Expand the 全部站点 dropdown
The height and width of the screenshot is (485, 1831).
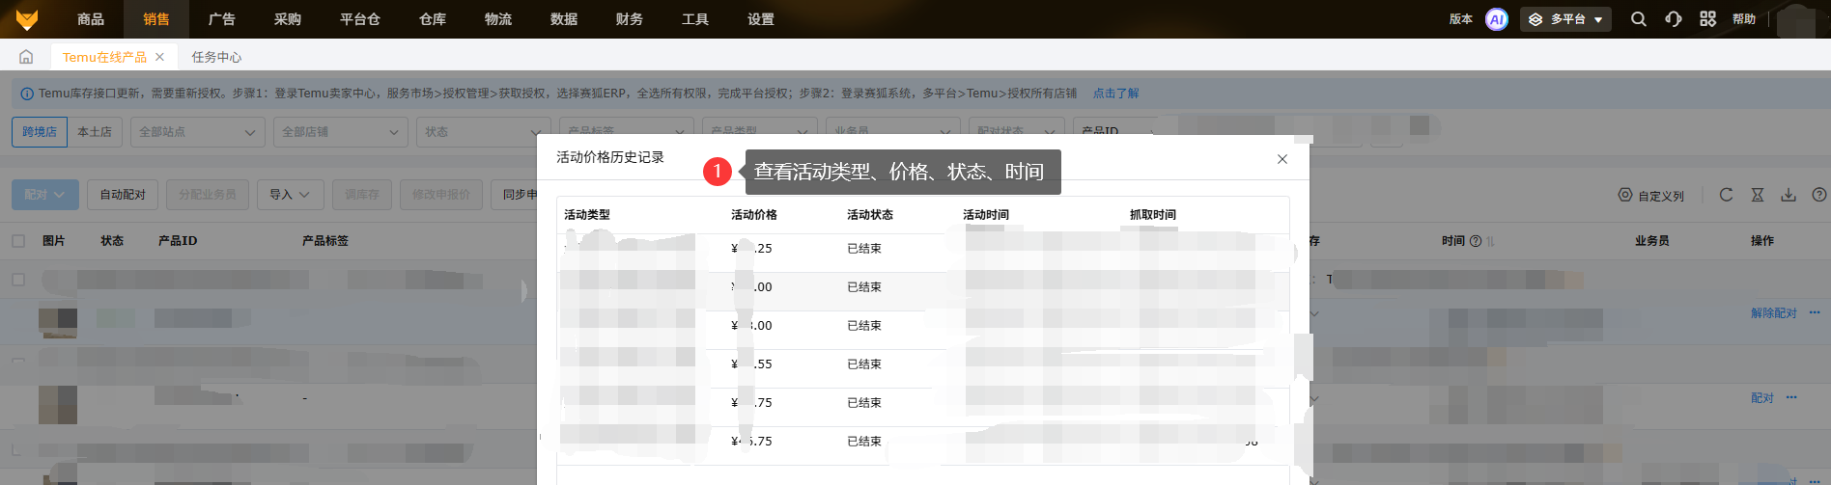click(197, 132)
